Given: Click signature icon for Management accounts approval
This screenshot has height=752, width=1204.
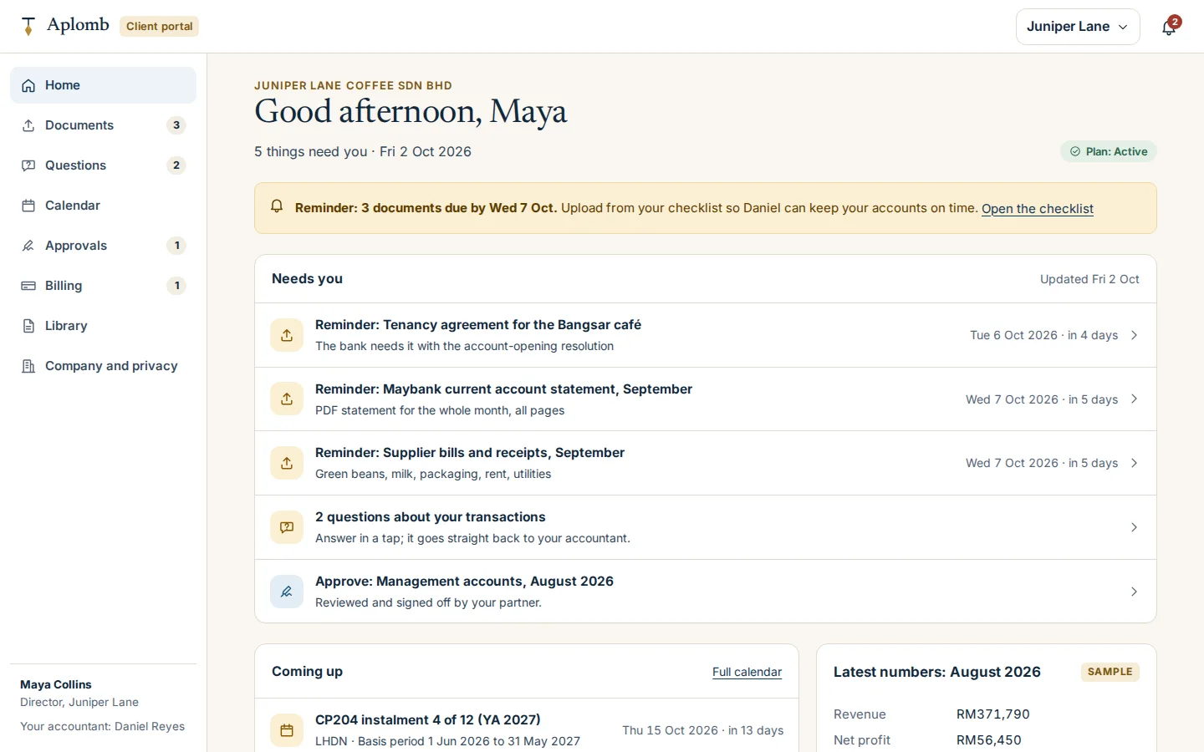Looking at the screenshot, I should click(287, 592).
